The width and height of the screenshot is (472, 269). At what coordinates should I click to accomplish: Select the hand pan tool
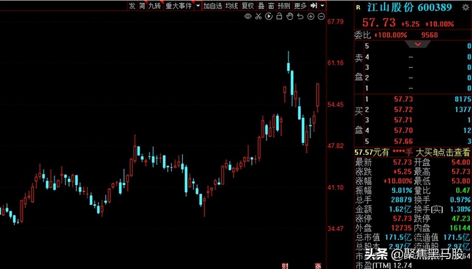289,16
